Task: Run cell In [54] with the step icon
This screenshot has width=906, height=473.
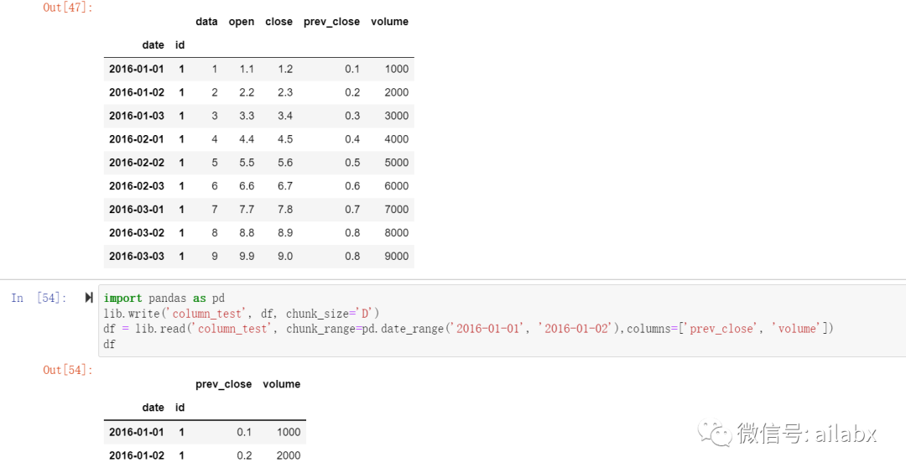Action: click(88, 298)
